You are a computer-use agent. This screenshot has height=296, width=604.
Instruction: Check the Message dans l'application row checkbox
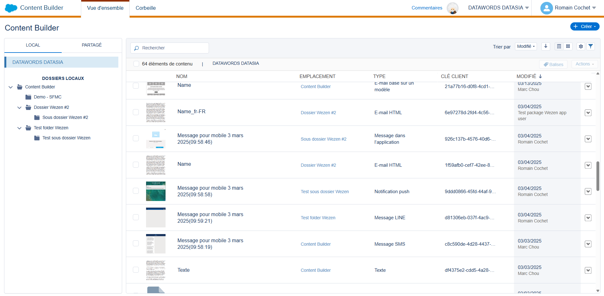[x=136, y=138]
